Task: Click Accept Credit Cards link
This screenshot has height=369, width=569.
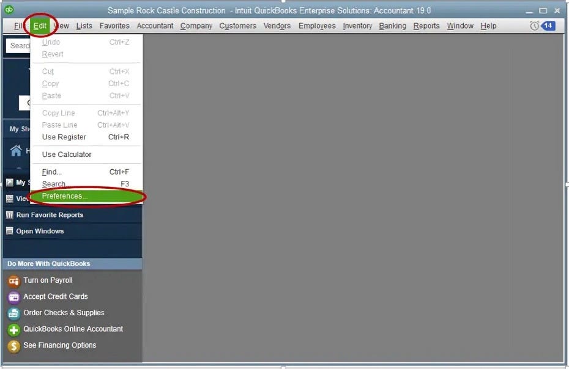Action: pyautogui.click(x=56, y=296)
